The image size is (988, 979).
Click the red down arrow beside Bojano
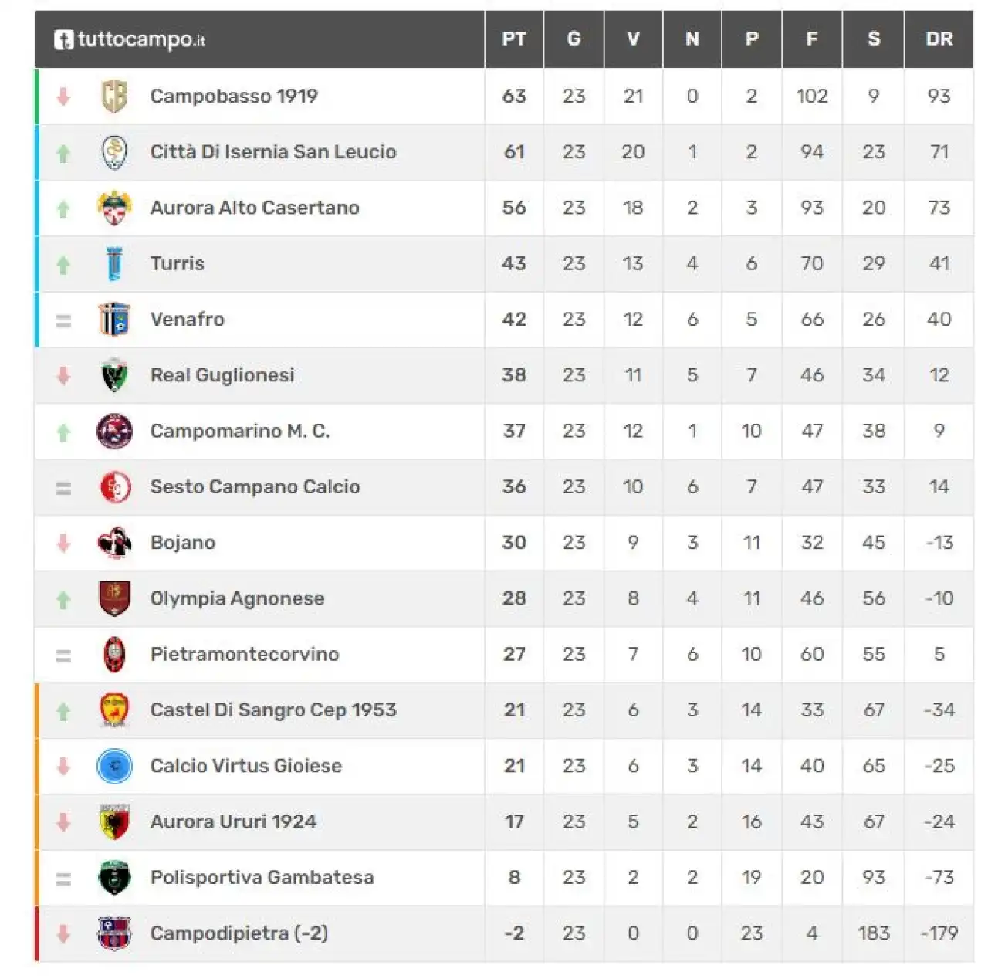coord(63,543)
